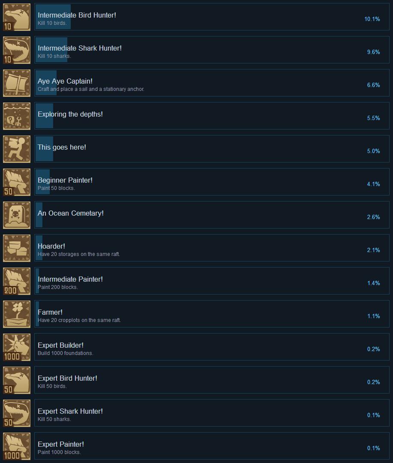Select the Farmer! achievement title text
The width and height of the screenshot is (393, 463).
pyautogui.click(x=50, y=312)
